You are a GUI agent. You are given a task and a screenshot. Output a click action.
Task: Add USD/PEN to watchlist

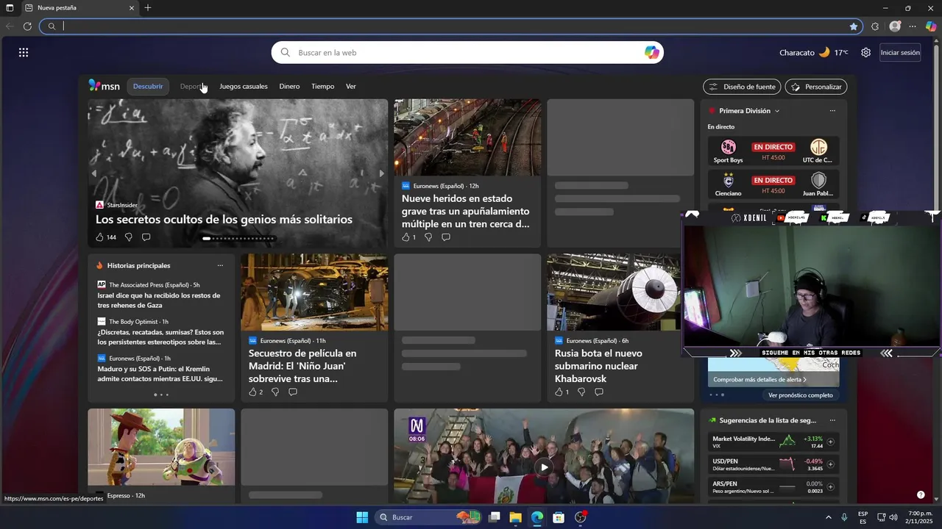tap(831, 465)
